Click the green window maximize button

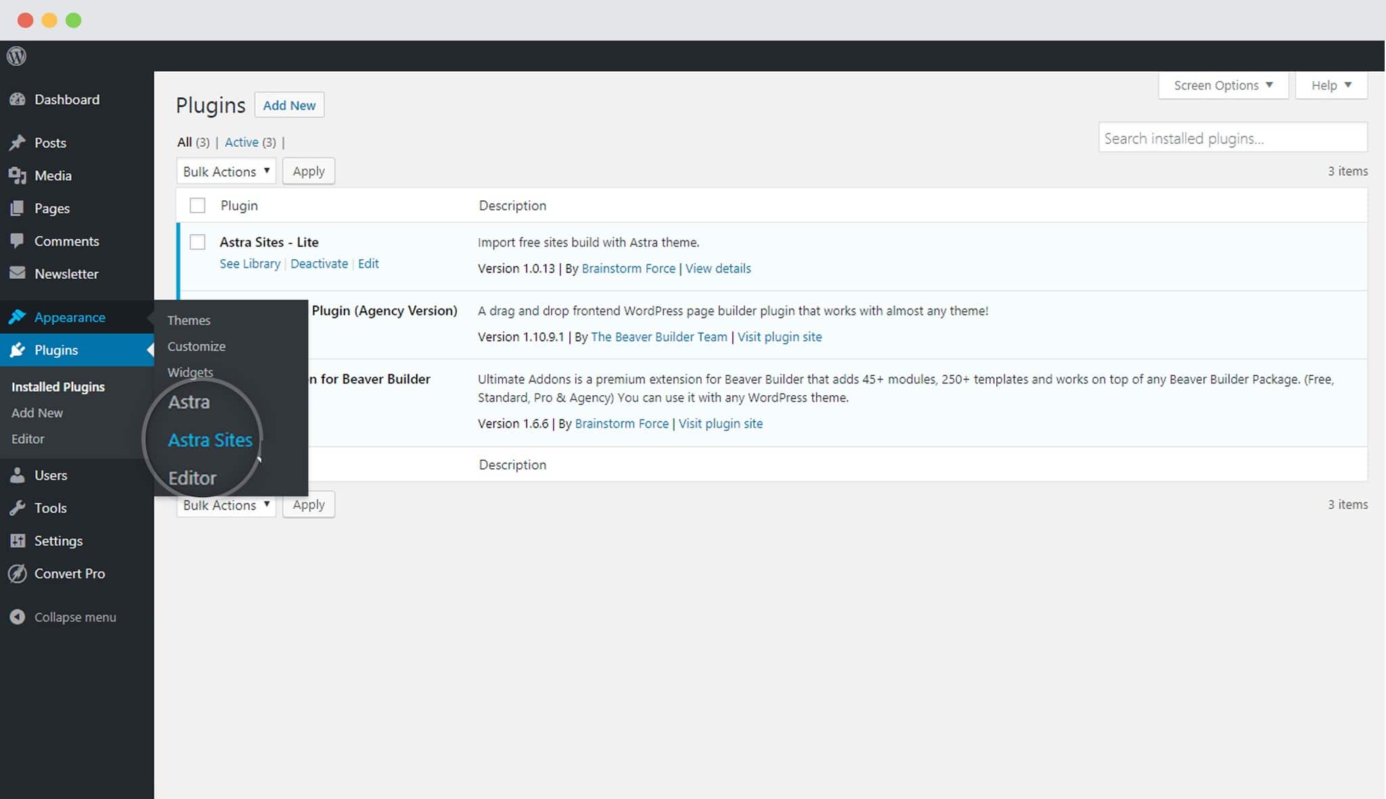[x=74, y=20]
